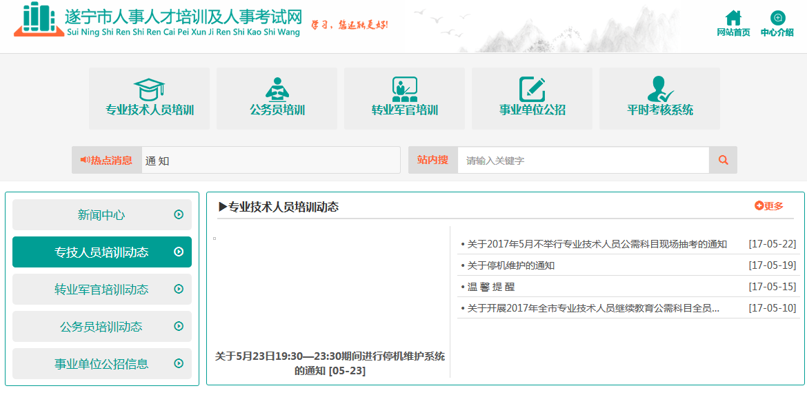Open the 2017年5月不举行公需科目现场抽考 notice
The width and height of the screenshot is (807, 395).
click(x=597, y=244)
